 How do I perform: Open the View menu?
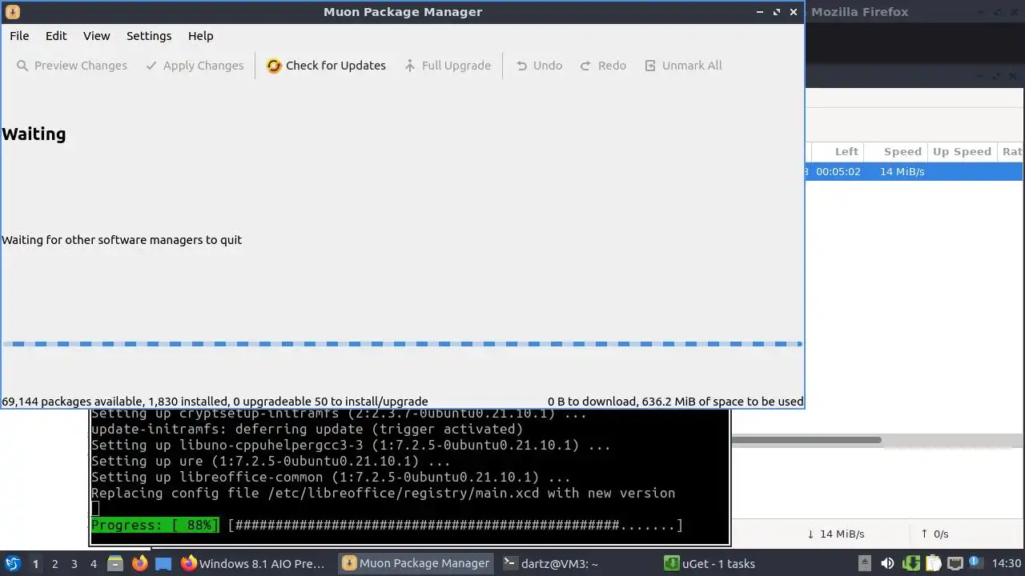[96, 35]
